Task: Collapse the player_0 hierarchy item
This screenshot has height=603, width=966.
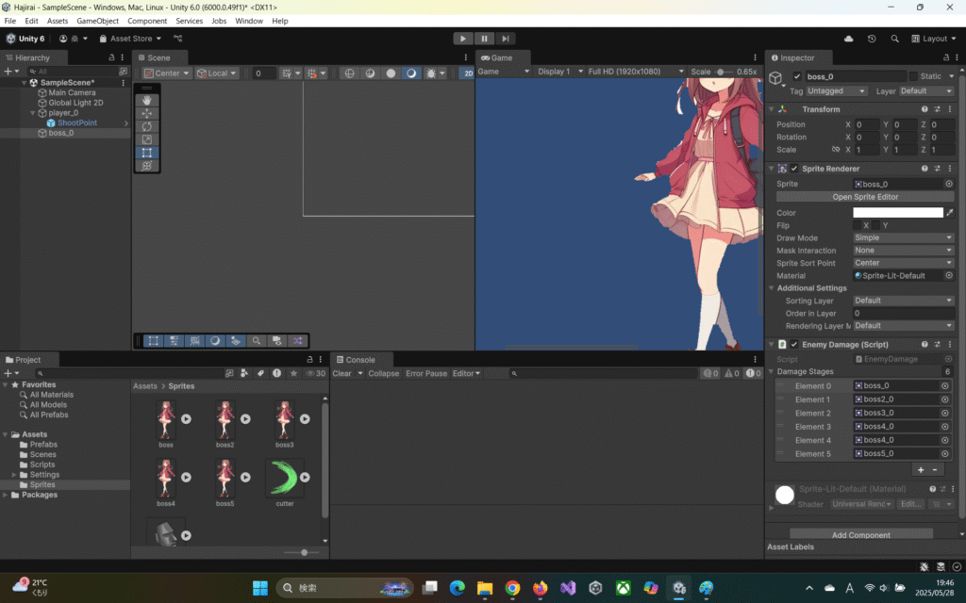Action: [x=33, y=113]
